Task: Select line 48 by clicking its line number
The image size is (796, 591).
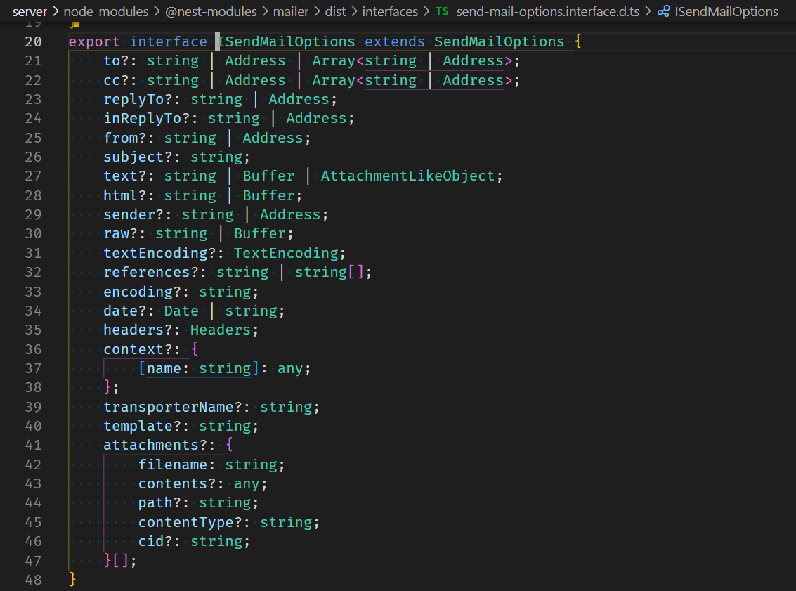Action: [33, 579]
